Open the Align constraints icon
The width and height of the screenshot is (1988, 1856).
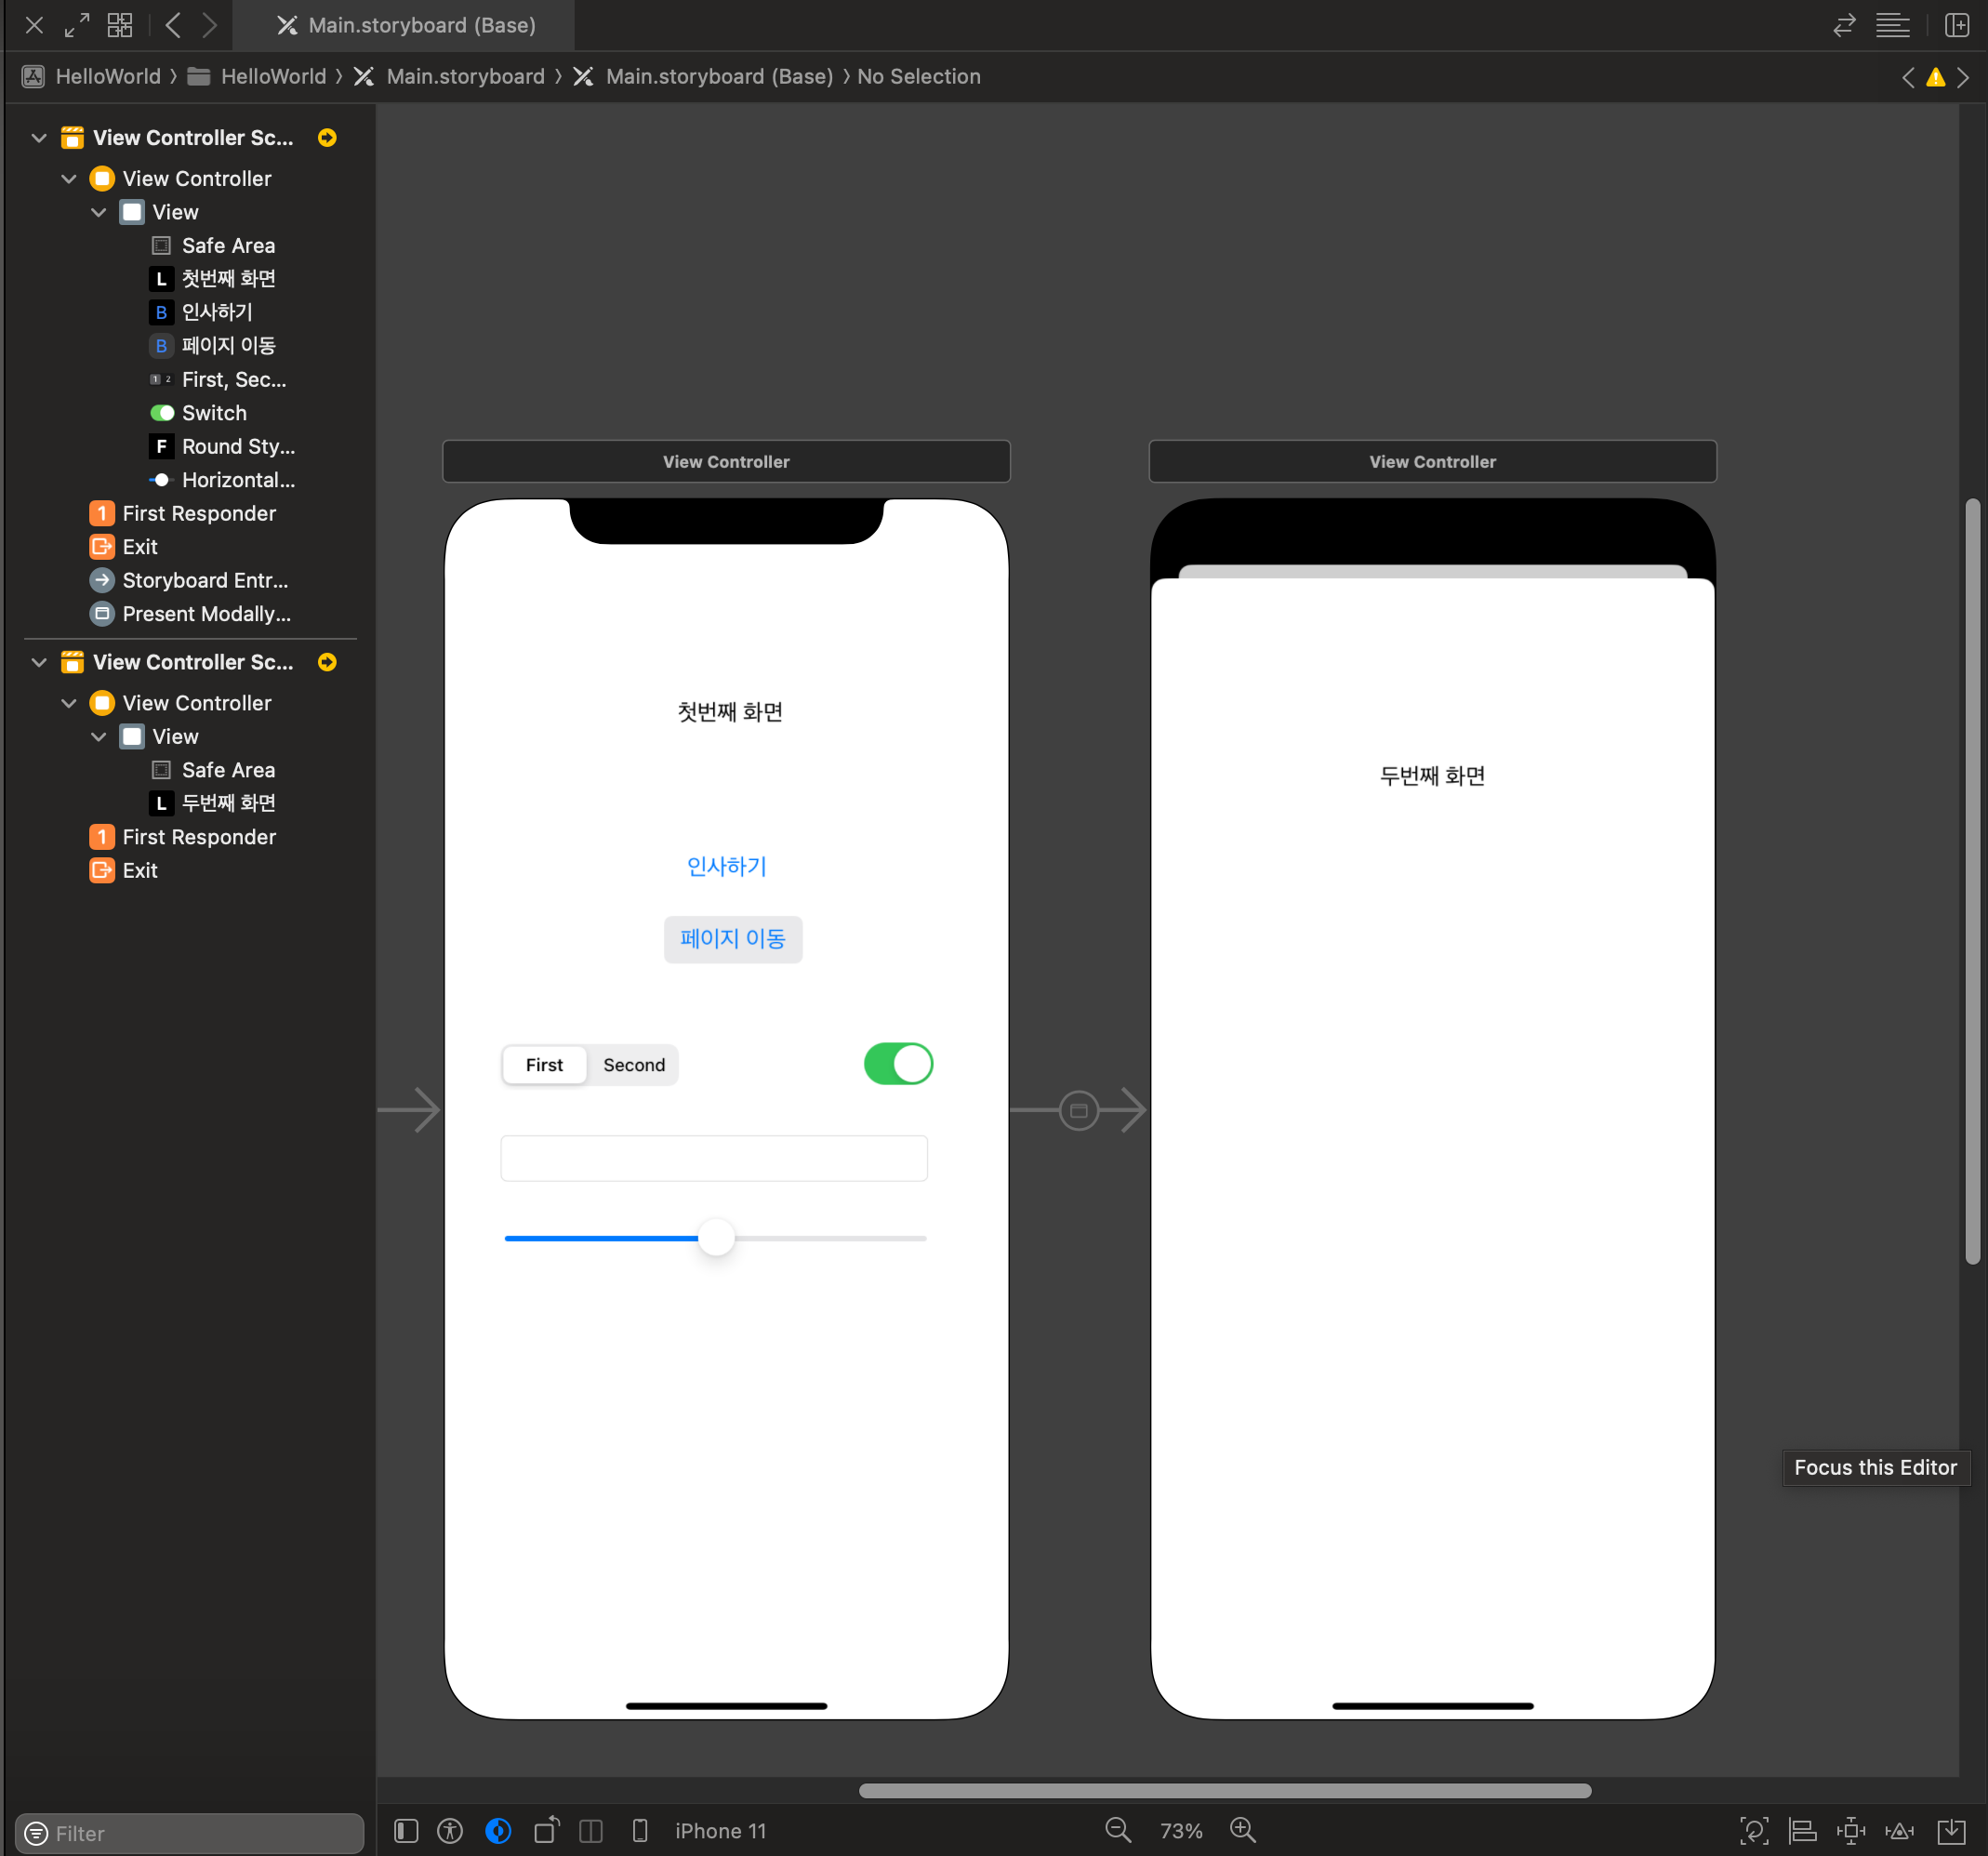point(1802,1830)
